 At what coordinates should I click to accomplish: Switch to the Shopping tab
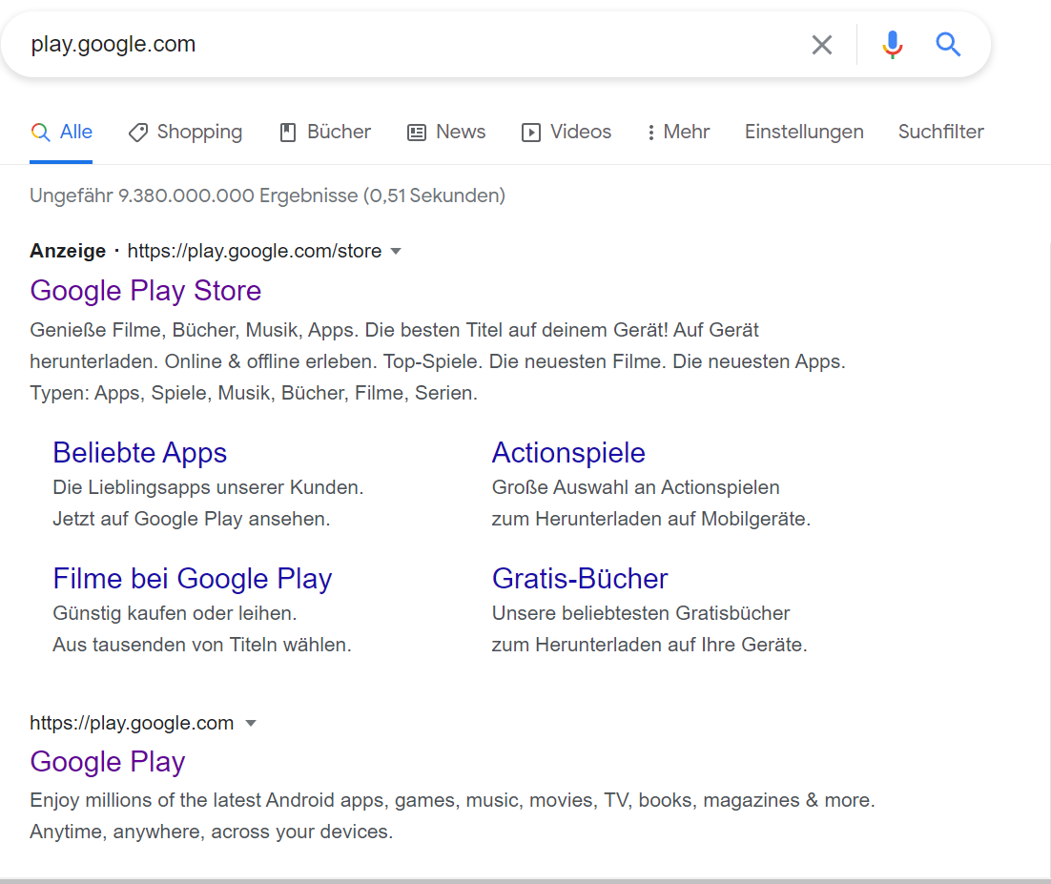(186, 132)
